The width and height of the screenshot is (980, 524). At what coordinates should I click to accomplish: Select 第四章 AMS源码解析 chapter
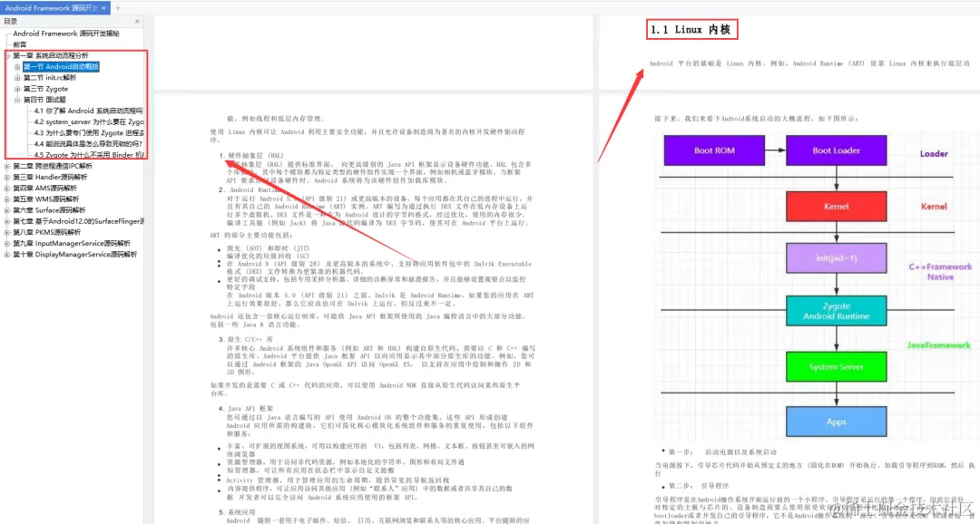click(x=45, y=188)
